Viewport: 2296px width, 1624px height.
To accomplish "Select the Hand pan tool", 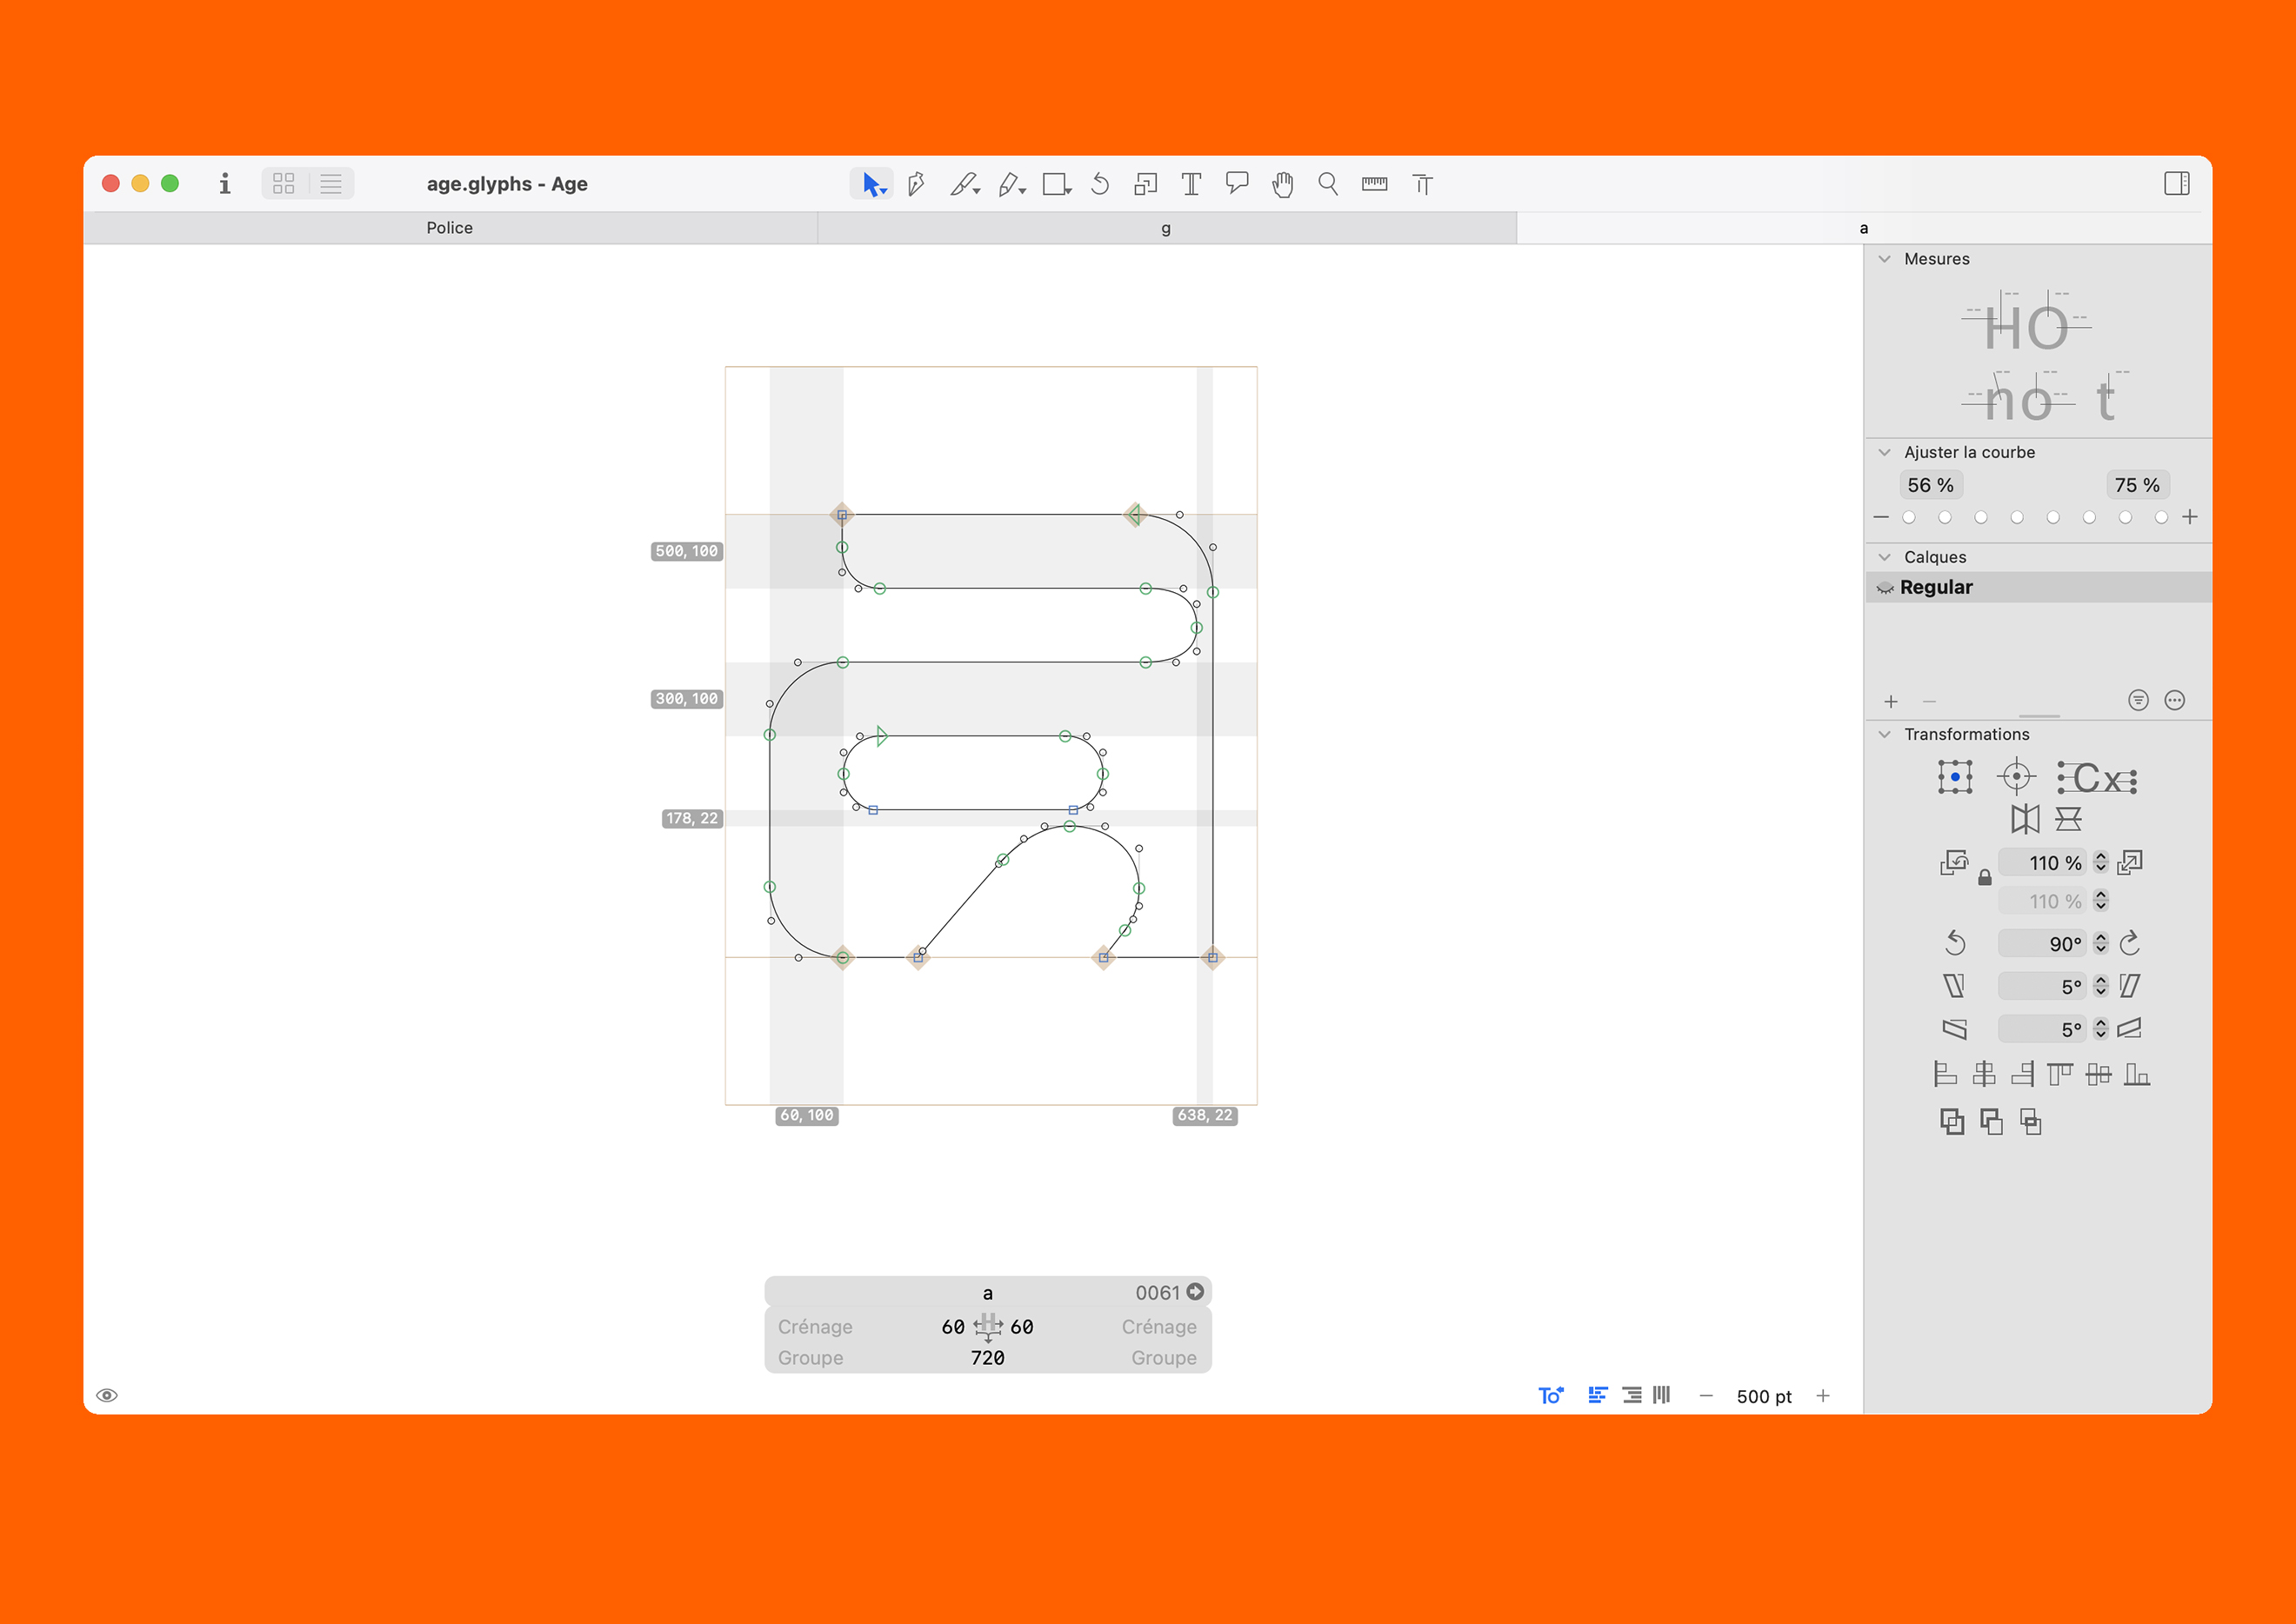I will tap(1282, 184).
